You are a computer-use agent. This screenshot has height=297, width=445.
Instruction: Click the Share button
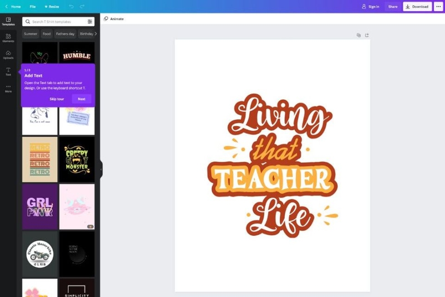(393, 7)
